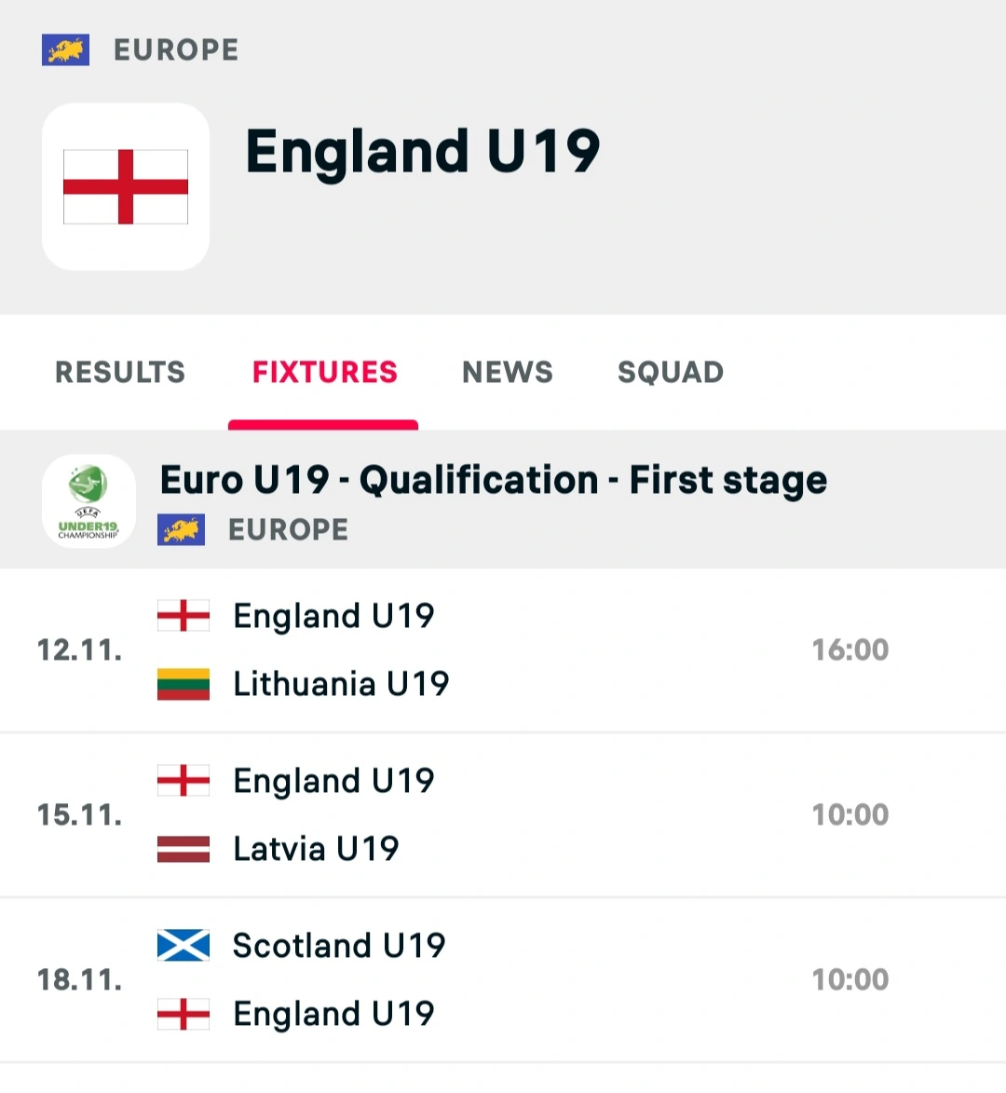Screen dimensions: 1006x1093
Task: Tap the Lithuania U19 flag icon
Action: coord(184,684)
